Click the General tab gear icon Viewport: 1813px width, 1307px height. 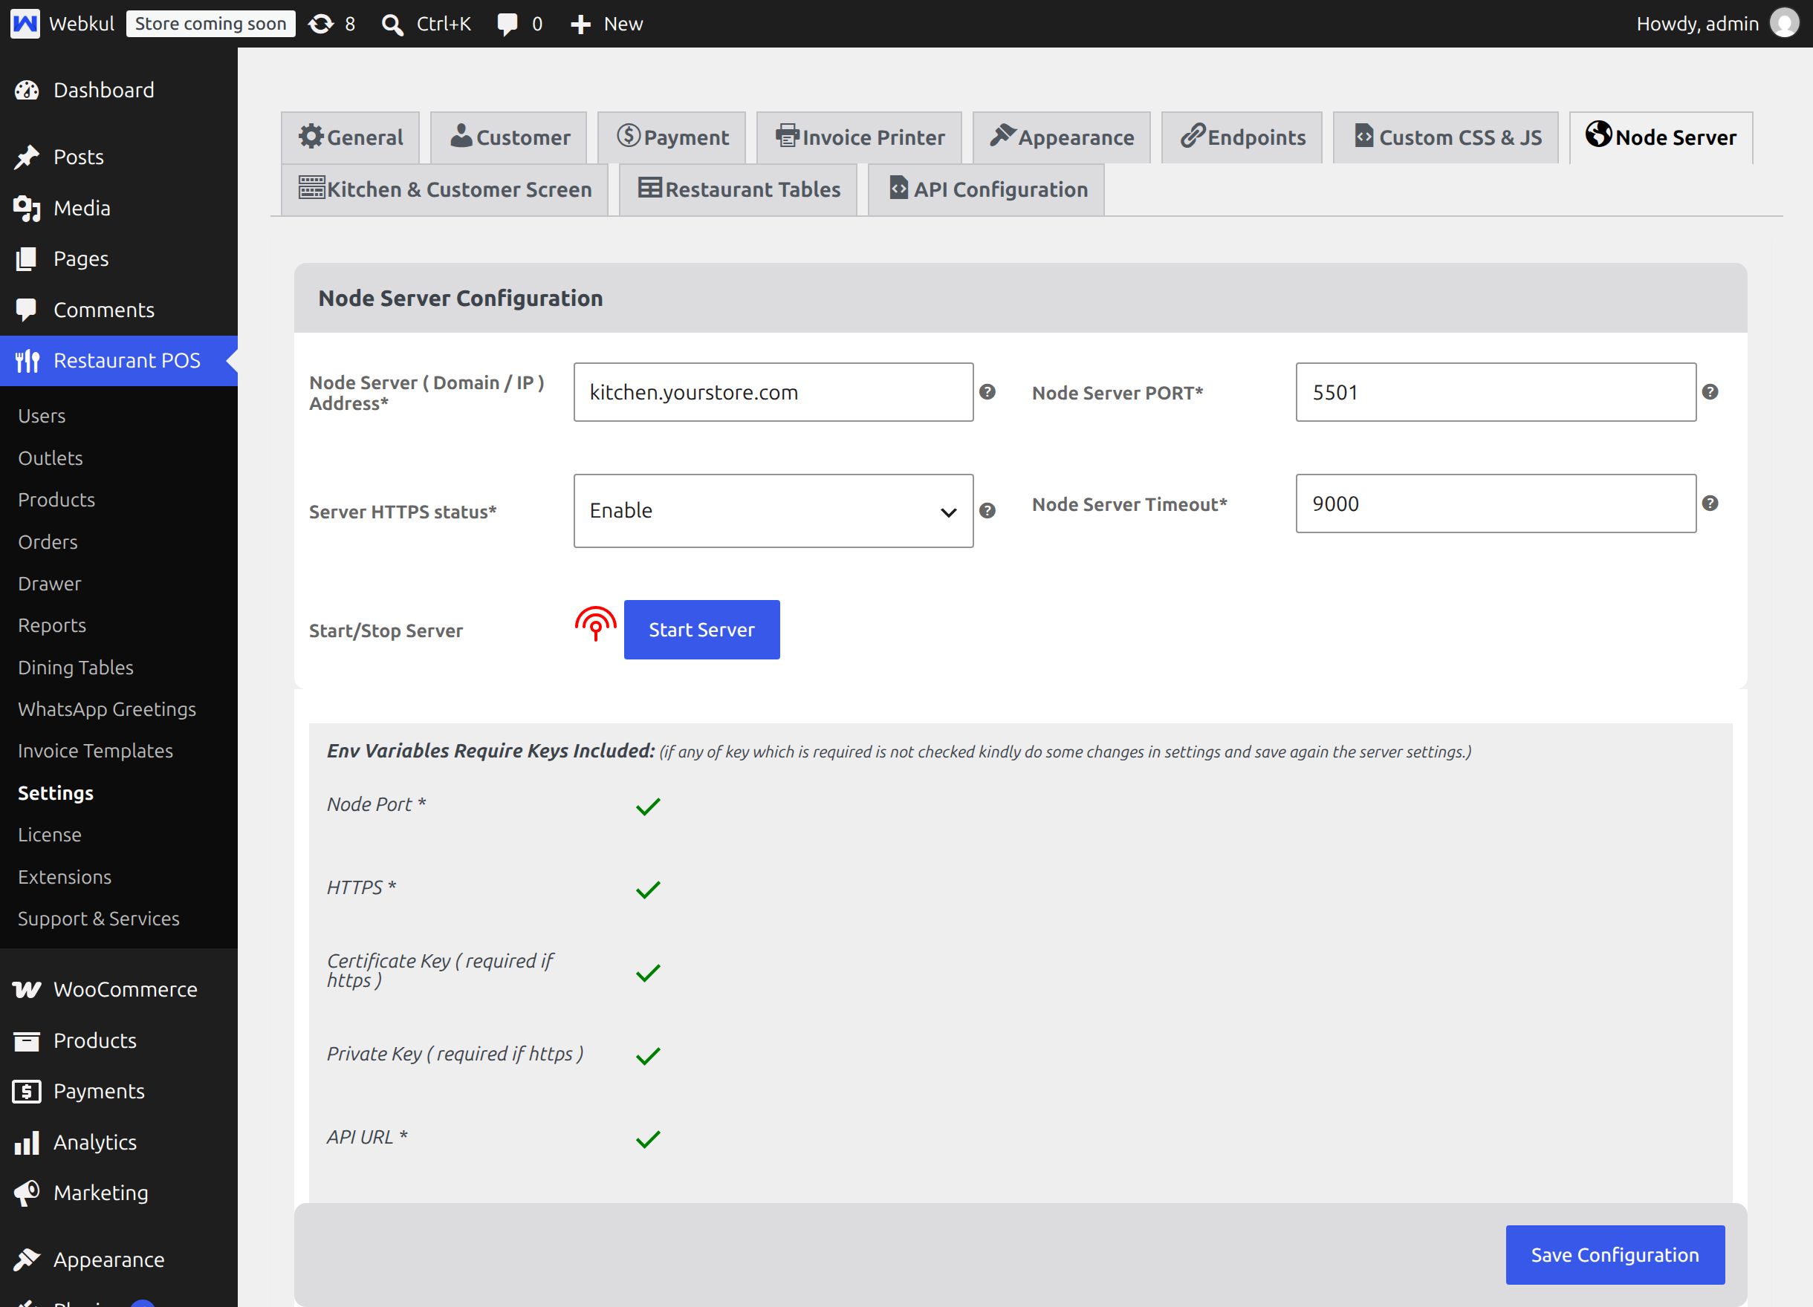tap(311, 136)
